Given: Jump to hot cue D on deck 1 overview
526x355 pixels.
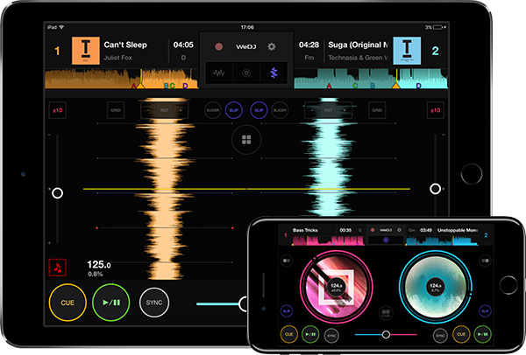Looking at the screenshot, I should (185, 86).
